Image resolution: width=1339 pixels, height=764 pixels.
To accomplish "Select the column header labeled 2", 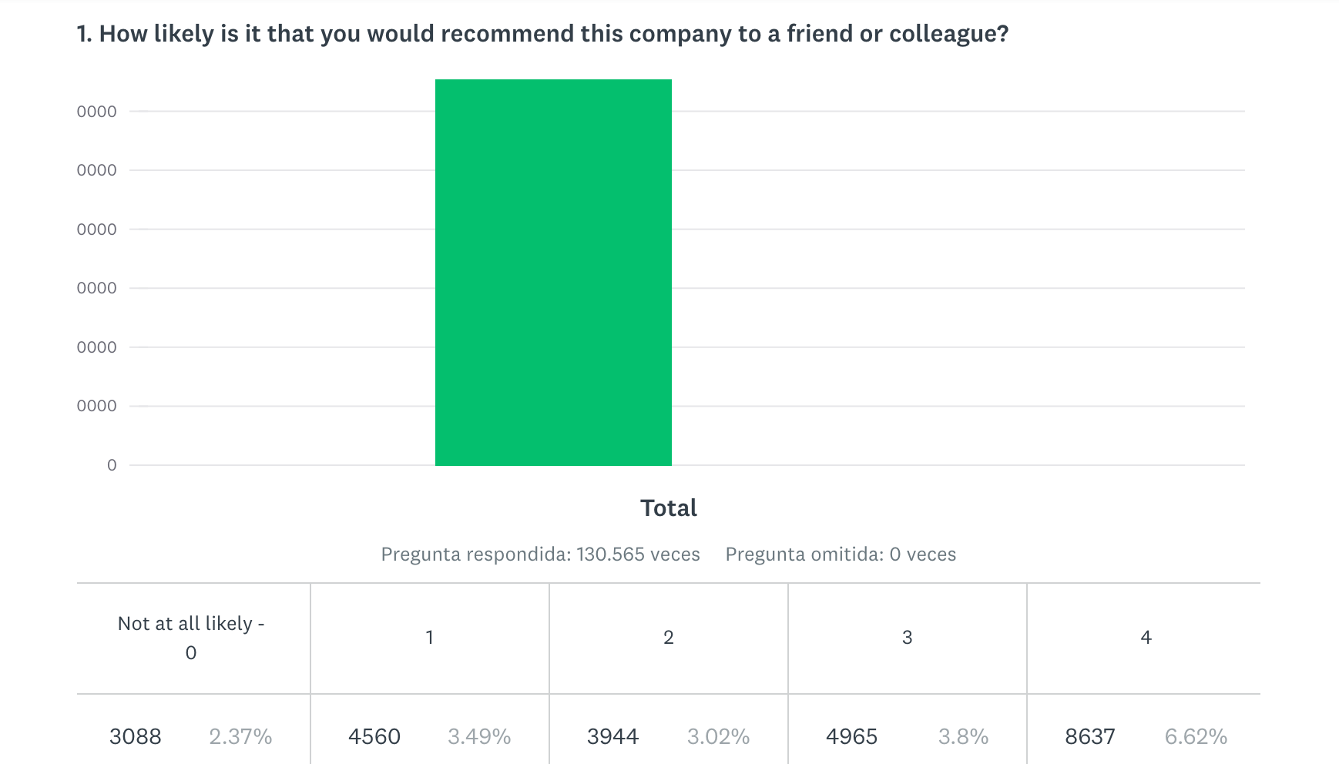I will tap(668, 638).
